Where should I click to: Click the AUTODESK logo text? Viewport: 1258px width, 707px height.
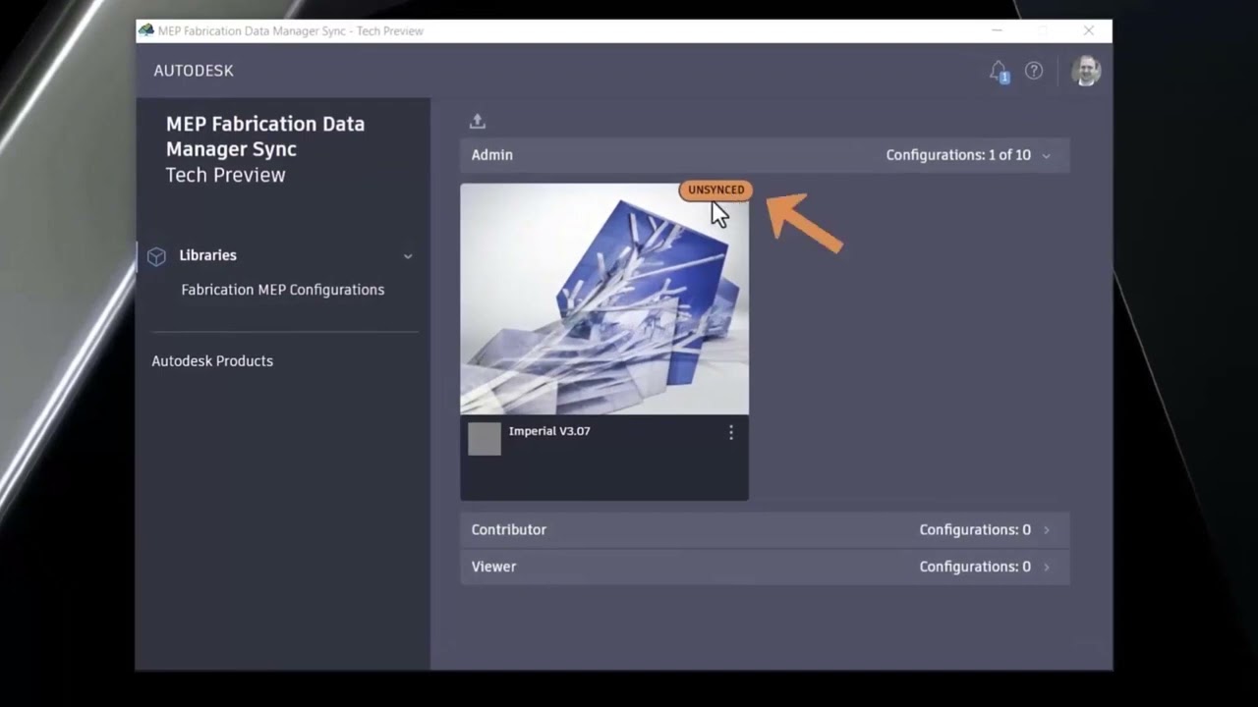[x=194, y=71]
